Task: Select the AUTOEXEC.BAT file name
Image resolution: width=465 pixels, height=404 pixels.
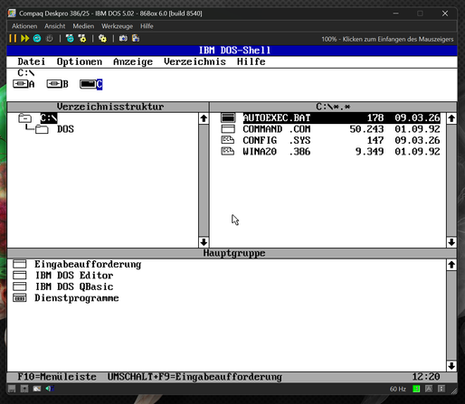Action: click(x=277, y=117)
